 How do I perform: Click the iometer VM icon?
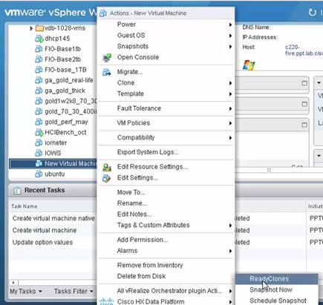coord(39,142)
